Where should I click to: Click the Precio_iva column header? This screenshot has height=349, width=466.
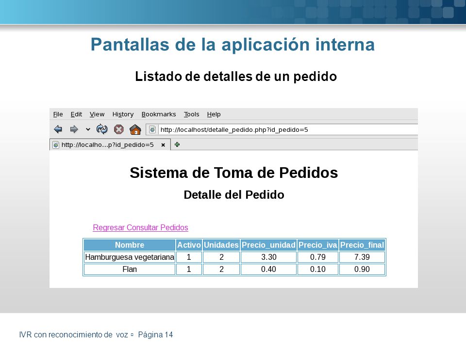(318, 245)
